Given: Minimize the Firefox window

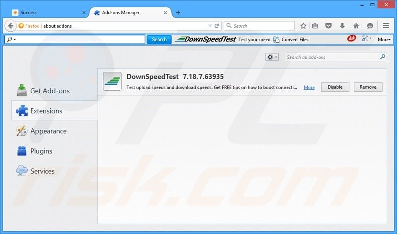Looking at the screenshot, I should pos(362,5).
